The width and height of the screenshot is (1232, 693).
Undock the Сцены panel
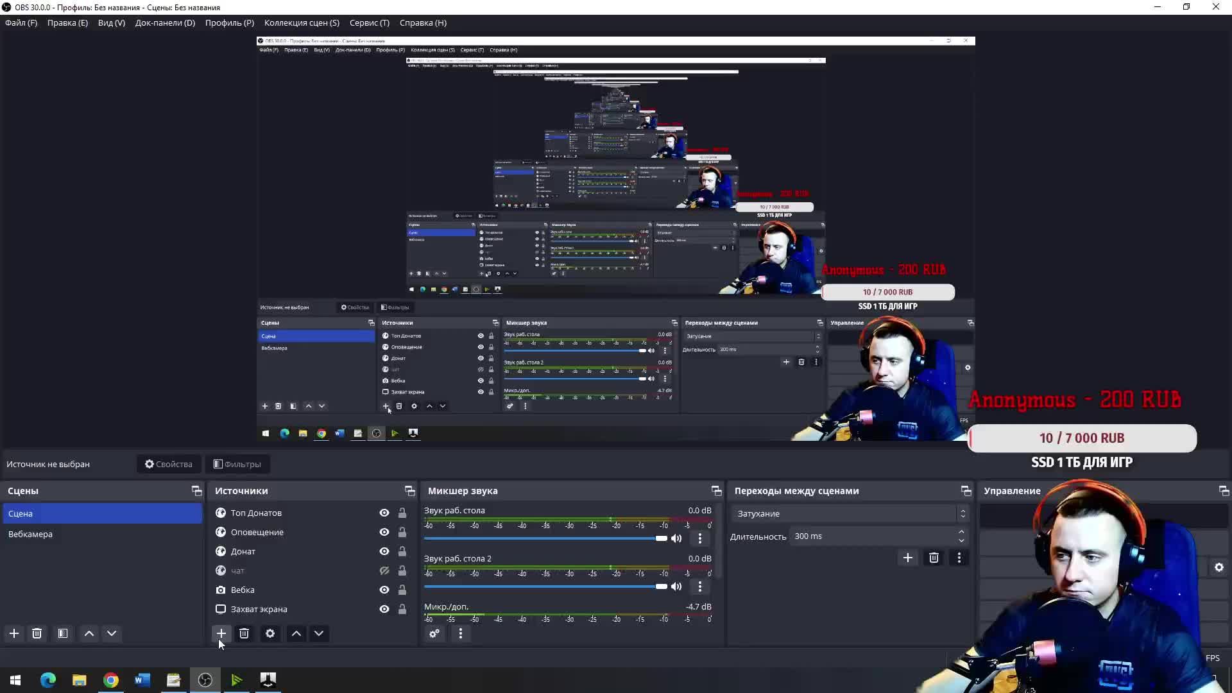click(196, 491)
